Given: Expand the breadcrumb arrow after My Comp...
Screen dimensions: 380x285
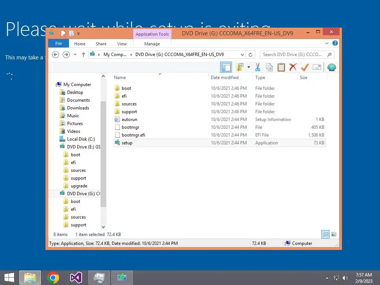Looking at the screenshot, I should pos(131,55).
